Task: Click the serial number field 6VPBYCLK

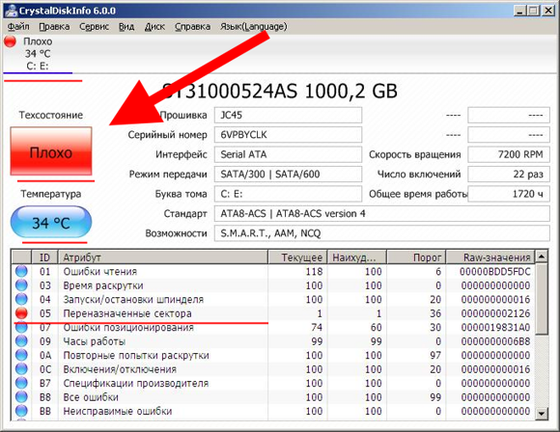Action: [x=288, y=135]
